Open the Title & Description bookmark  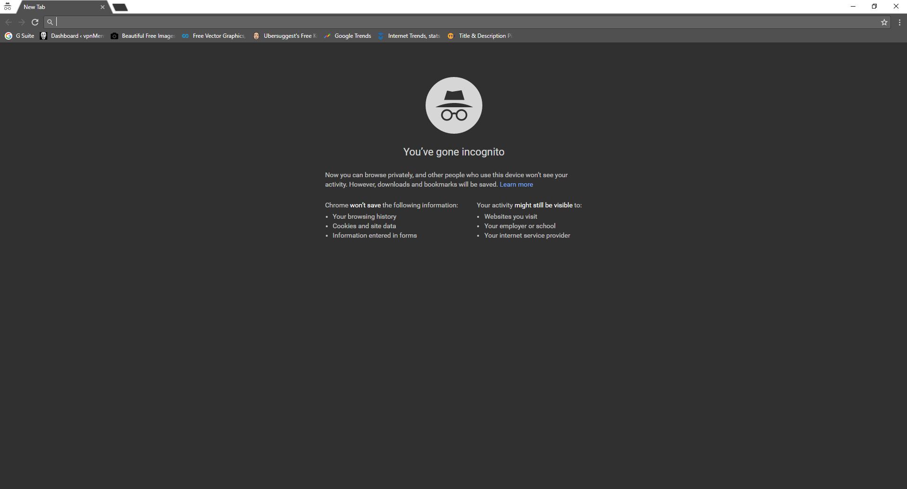click(480, 36)
